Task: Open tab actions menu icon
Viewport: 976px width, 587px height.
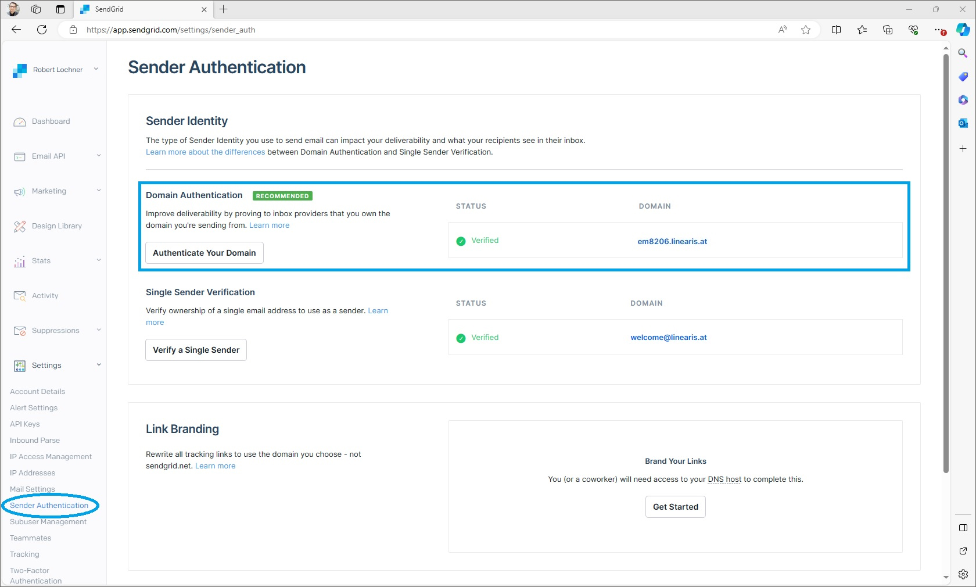Action: tap(60, 9)
